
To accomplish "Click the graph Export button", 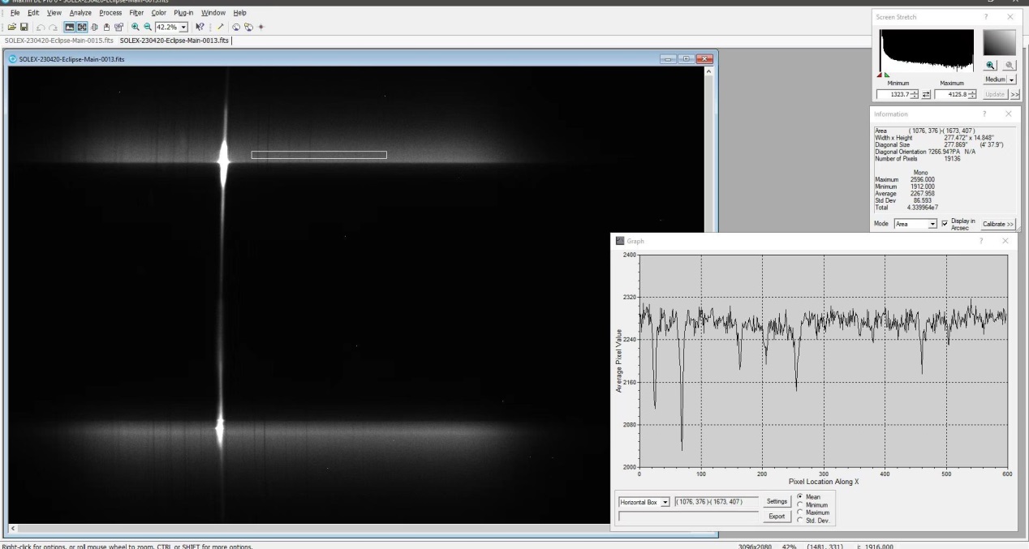I will click(777, 516).
